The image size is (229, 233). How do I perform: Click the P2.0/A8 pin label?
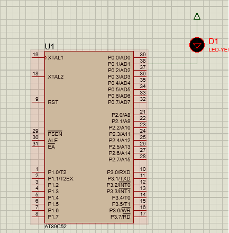121,115
